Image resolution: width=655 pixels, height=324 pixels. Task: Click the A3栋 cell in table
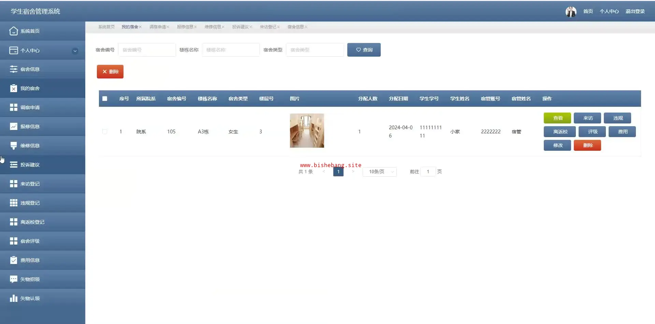tap(203, 132)
